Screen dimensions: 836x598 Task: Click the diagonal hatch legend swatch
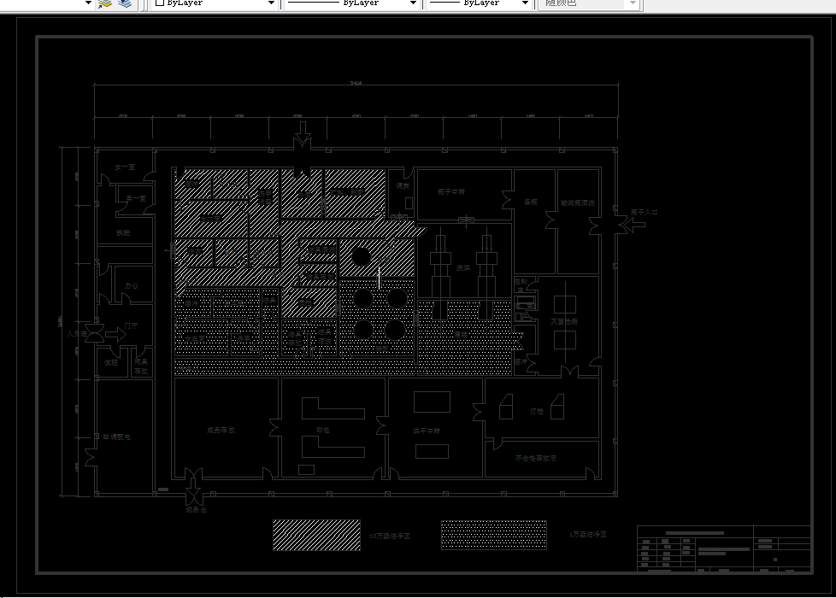316,535
